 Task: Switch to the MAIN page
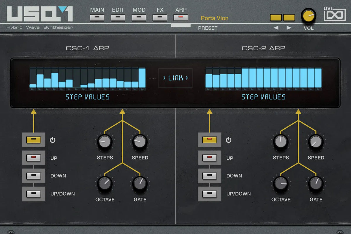click(x=97, y=17)
